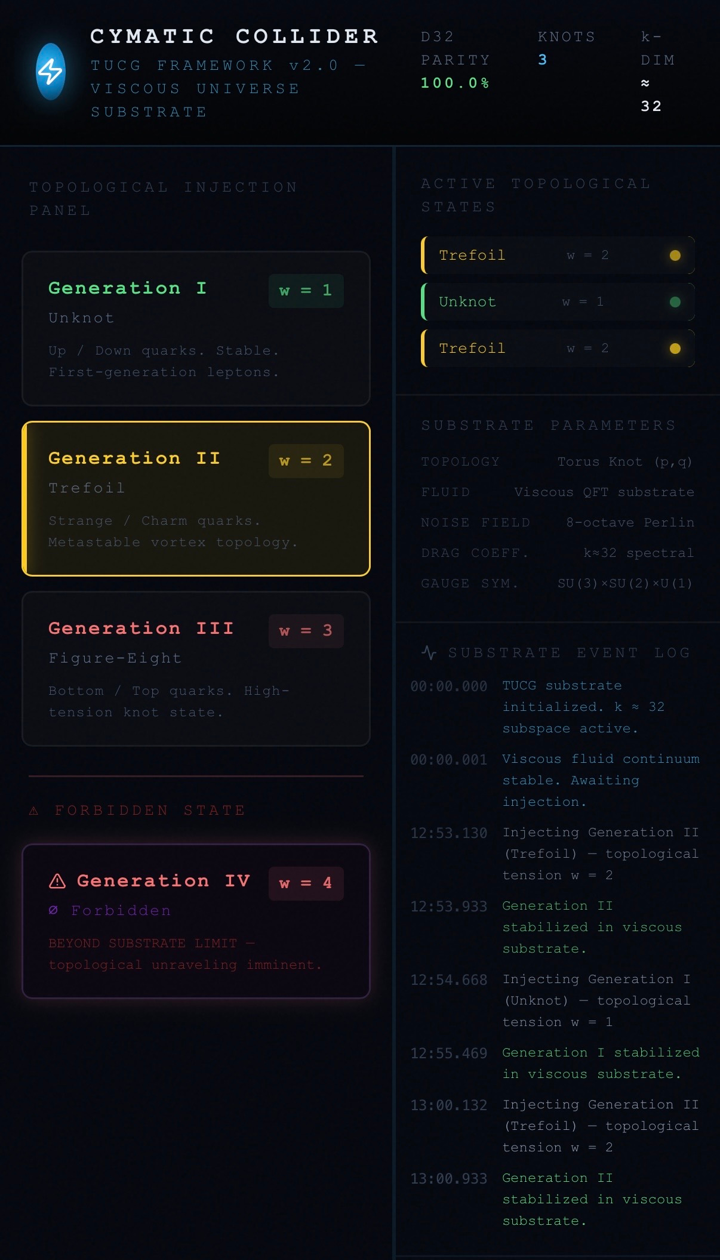Click the CYMATIC COLLIDER title
This screenshot has height=1260, width=720.
[235, 36]
